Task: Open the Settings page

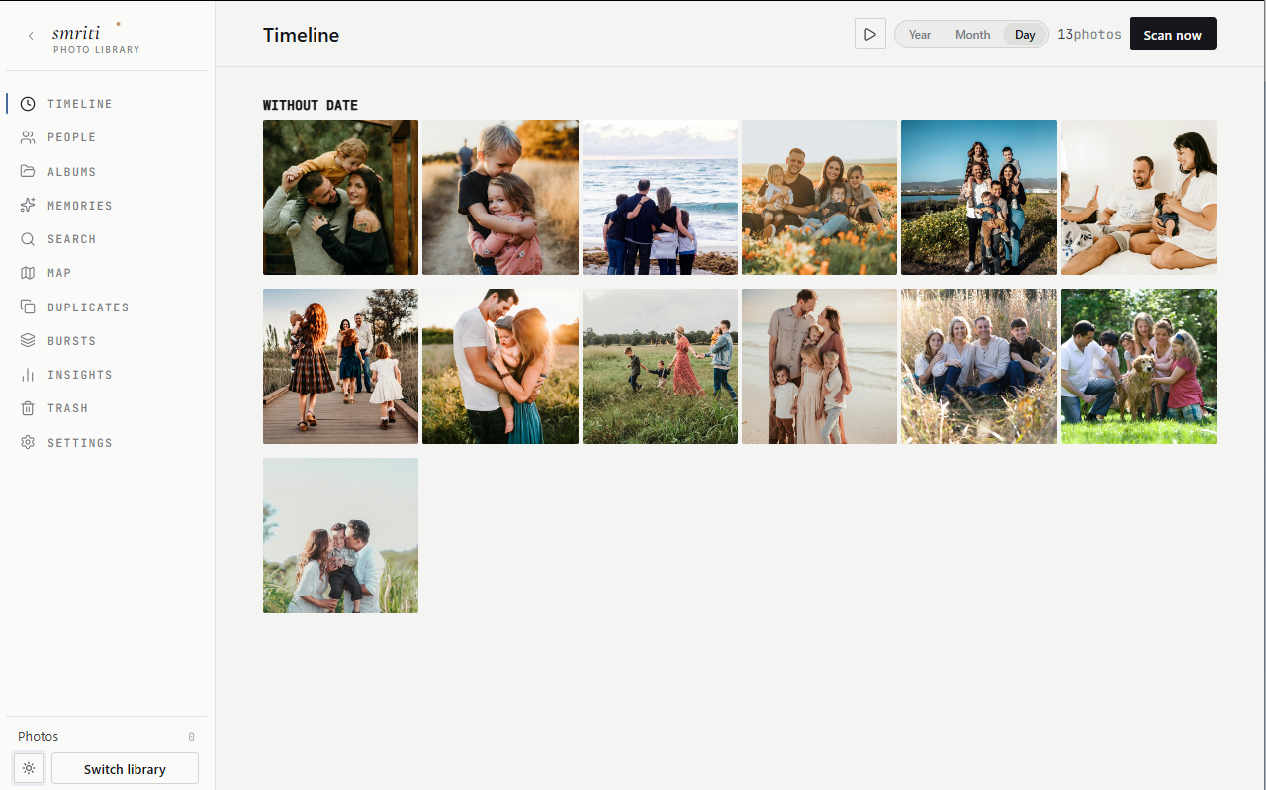Action: click(80, 443)
